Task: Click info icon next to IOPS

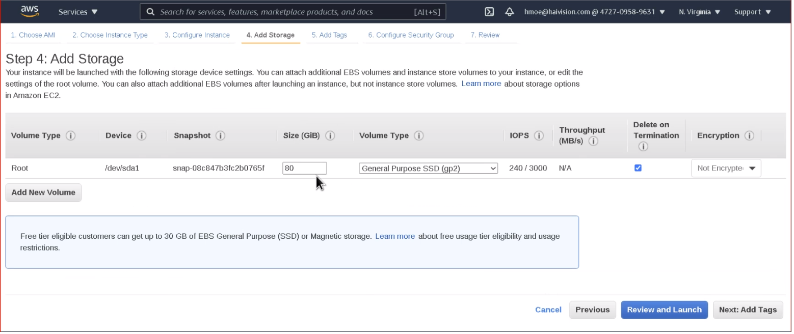Action: pyautogui.click(x=539, y=136)
